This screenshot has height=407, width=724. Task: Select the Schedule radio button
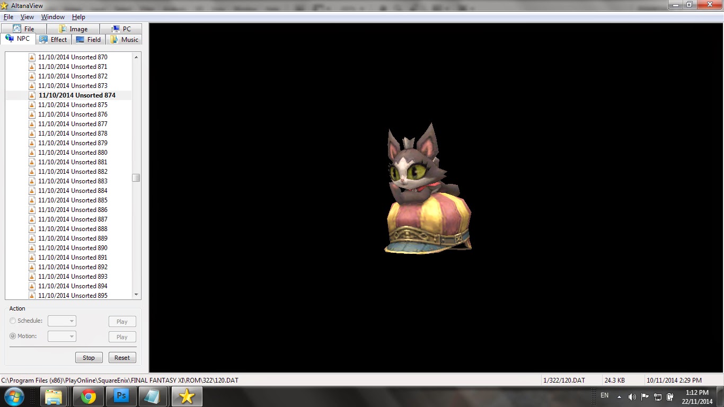[x=13, y=321]
